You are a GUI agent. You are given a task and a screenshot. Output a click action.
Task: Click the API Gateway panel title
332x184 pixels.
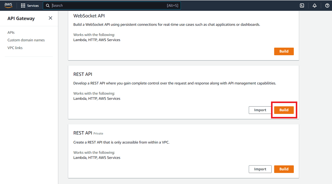(x=21, y=18)
